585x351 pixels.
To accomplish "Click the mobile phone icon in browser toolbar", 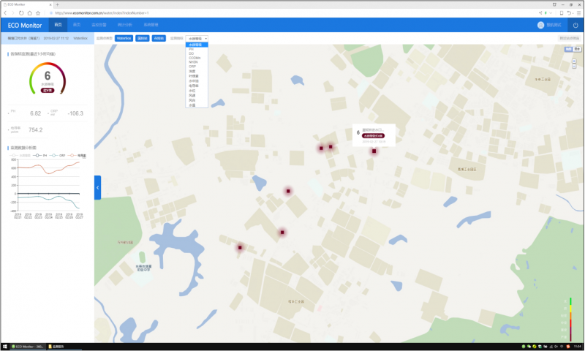I will tap(562, 12).
